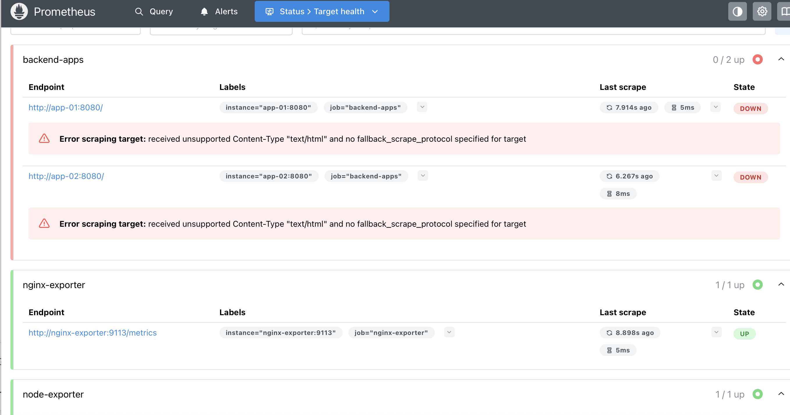The height and width of the screenshot is (415, 790).
Task: Click the green status indicator for node-exporter
Action: click(757, 394)
